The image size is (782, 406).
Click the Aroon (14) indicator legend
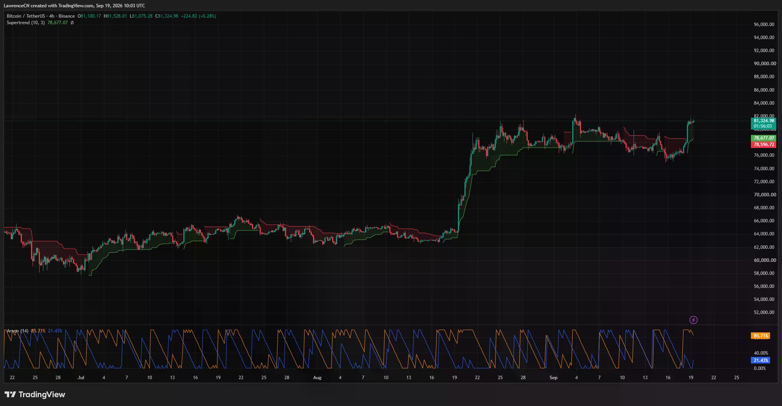[x=18, y=331]
